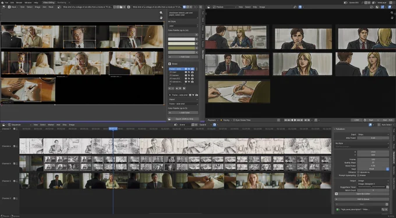Viewport: 396px width, 218px height.
Task: Click the Blender logo in the top bar
Action: click(2, 2)
